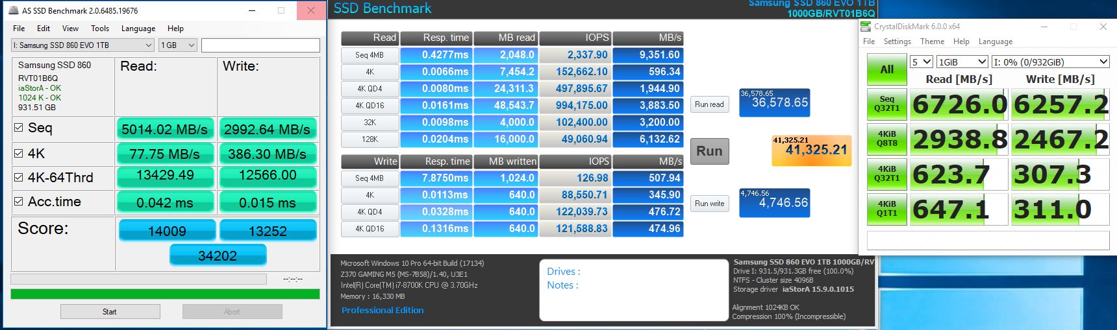Click 4K-64Thrd read value 13429.49

coord(165,176)
